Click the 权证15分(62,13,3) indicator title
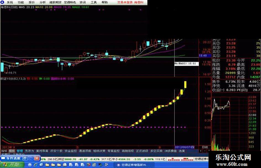Screen dimensions: 261x168 [x=13, y=79]
